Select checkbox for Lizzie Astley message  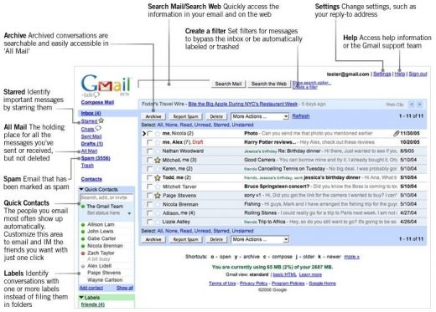click(150, 222)
